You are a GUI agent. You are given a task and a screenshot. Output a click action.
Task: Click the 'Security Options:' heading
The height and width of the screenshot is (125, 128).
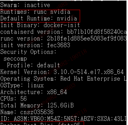pyautogui.click(x=28, y=52)
